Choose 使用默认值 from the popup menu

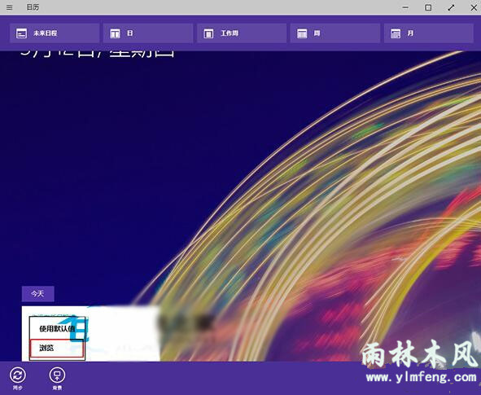tap(57, 329)
